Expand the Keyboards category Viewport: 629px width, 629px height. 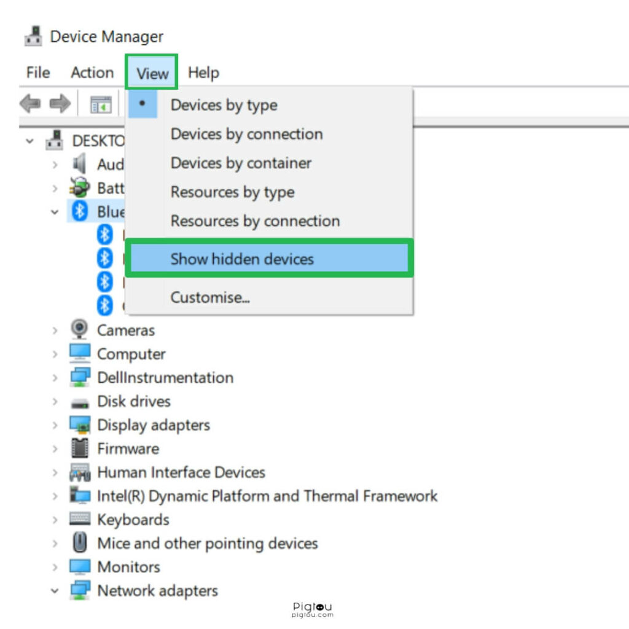click(55, 520)
